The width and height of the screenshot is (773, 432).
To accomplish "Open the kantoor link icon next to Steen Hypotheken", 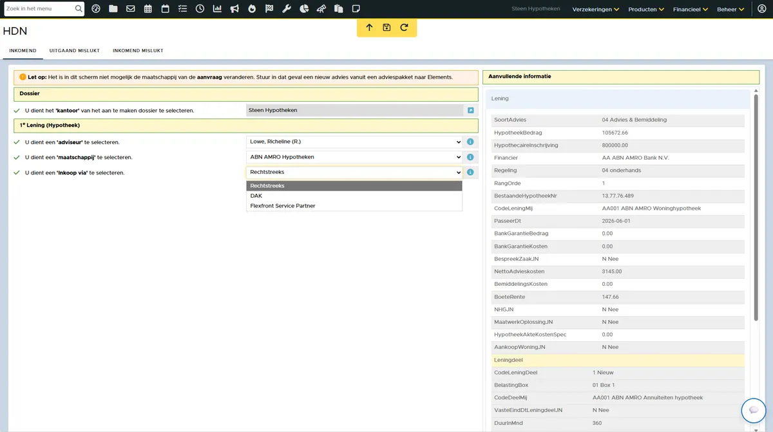I will point(470,110).
